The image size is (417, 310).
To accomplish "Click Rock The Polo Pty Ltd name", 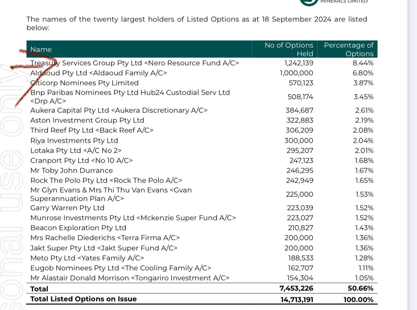I will tap(106, 181).
